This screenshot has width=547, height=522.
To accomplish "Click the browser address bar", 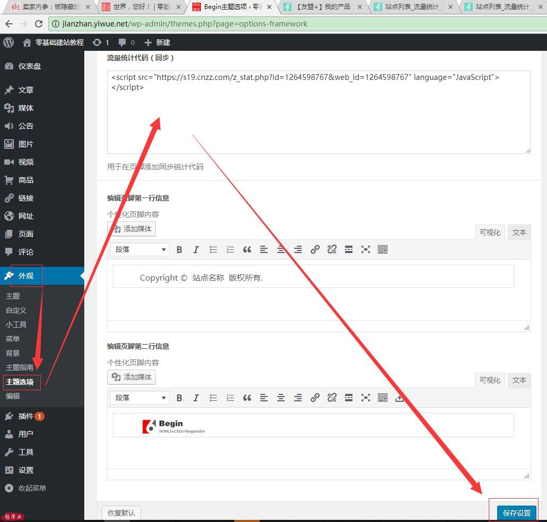I will pos(296,24).
